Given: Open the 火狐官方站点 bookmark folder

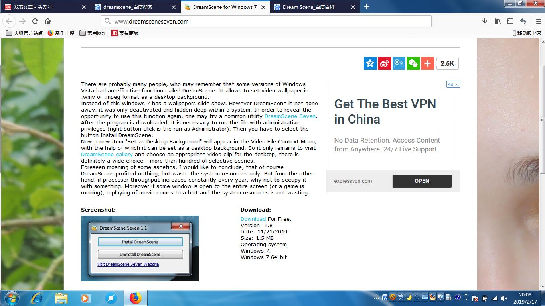Looking at the screenshot, I should tap(24, 33).
